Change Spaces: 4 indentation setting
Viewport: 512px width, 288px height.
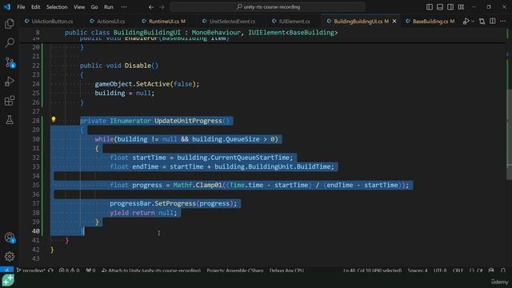[x=418, y=270]
